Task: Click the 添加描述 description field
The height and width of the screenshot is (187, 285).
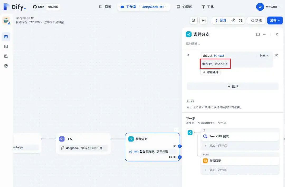Action: coord(193,44)
